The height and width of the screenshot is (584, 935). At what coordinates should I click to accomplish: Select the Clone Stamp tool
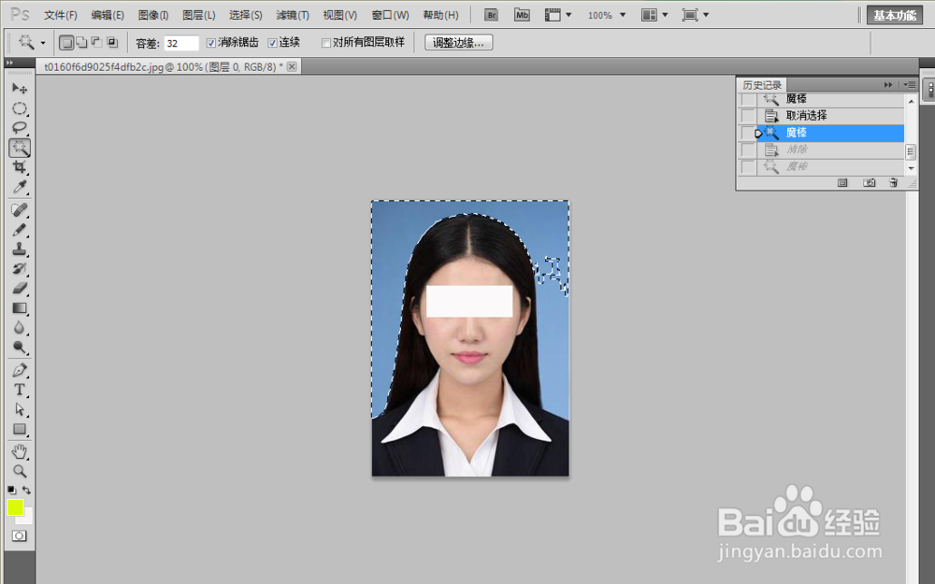tap(20, 249)
